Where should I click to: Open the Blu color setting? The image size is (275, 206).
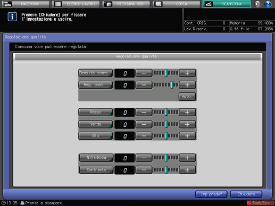[x=95, y=136]
